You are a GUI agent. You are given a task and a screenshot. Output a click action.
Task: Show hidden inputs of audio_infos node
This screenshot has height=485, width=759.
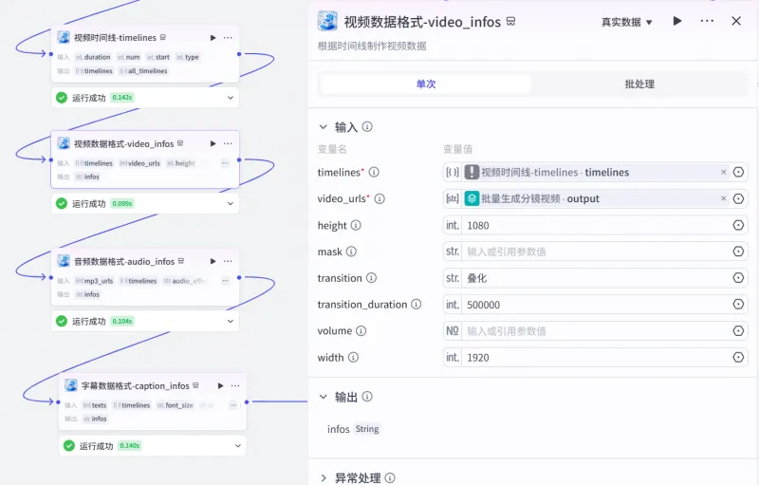coord(225,281)
